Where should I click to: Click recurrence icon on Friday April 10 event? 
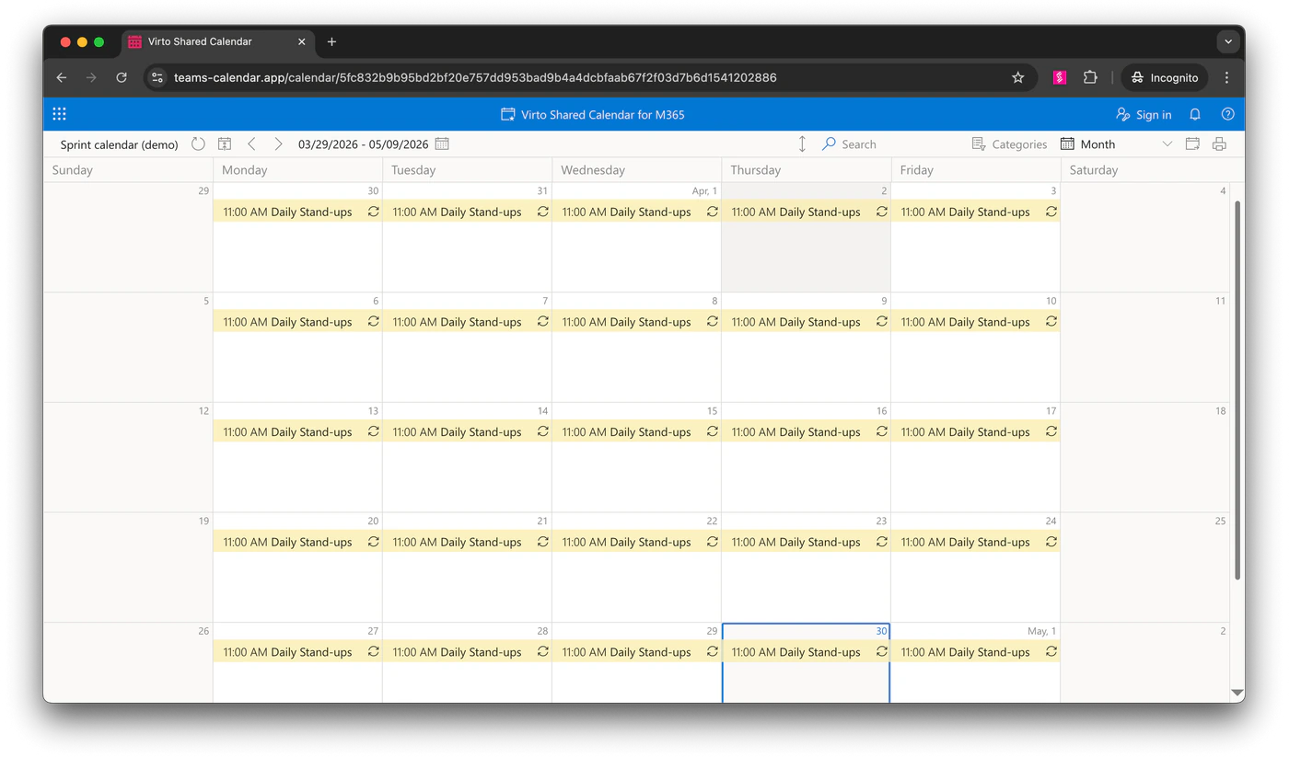pos(1051,321)
